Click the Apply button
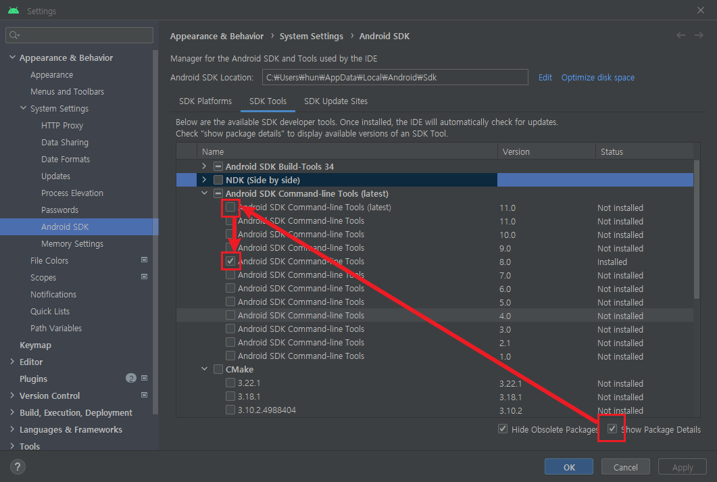The height and width of the screenshot is (482, 717). click(x=683, y=467)
